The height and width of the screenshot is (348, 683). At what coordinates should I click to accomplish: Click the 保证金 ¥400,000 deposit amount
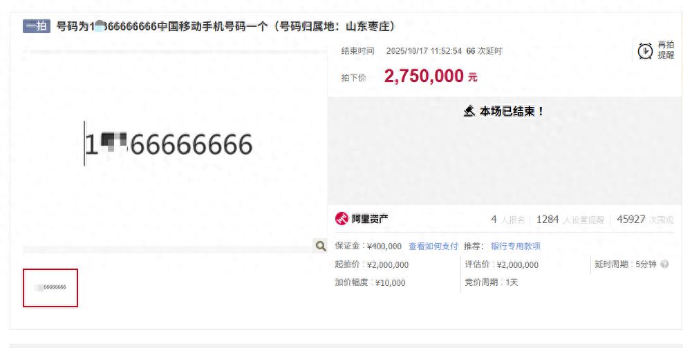point(368,246)
